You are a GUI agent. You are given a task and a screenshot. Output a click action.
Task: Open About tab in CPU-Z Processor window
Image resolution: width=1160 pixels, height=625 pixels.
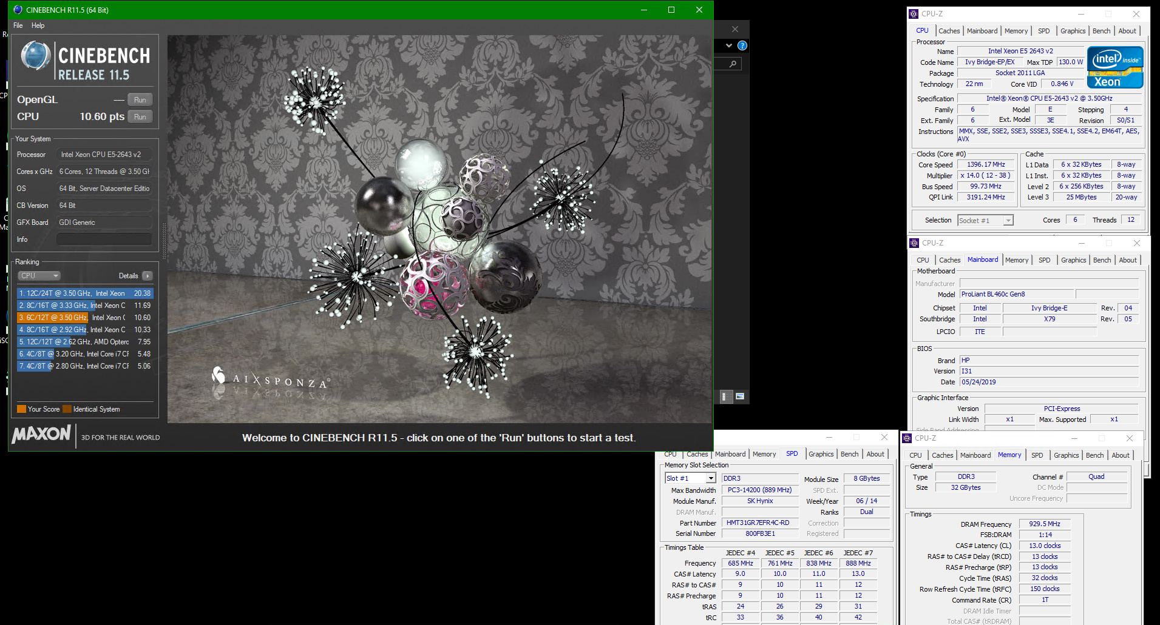pyautogui.click(x=1127, y=31)
